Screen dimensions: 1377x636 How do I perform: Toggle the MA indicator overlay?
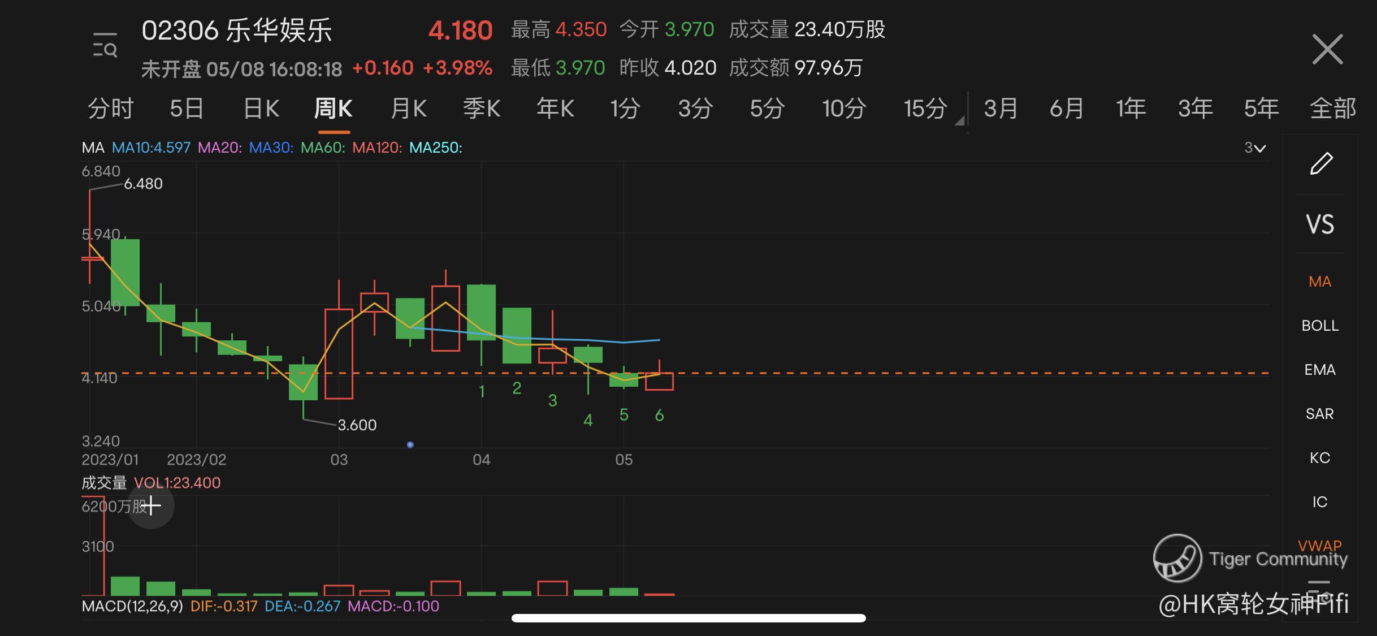click(1320, 282)
